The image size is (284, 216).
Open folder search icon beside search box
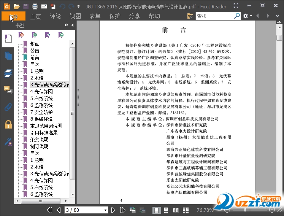pyautogui.click(x=190, y=16)
